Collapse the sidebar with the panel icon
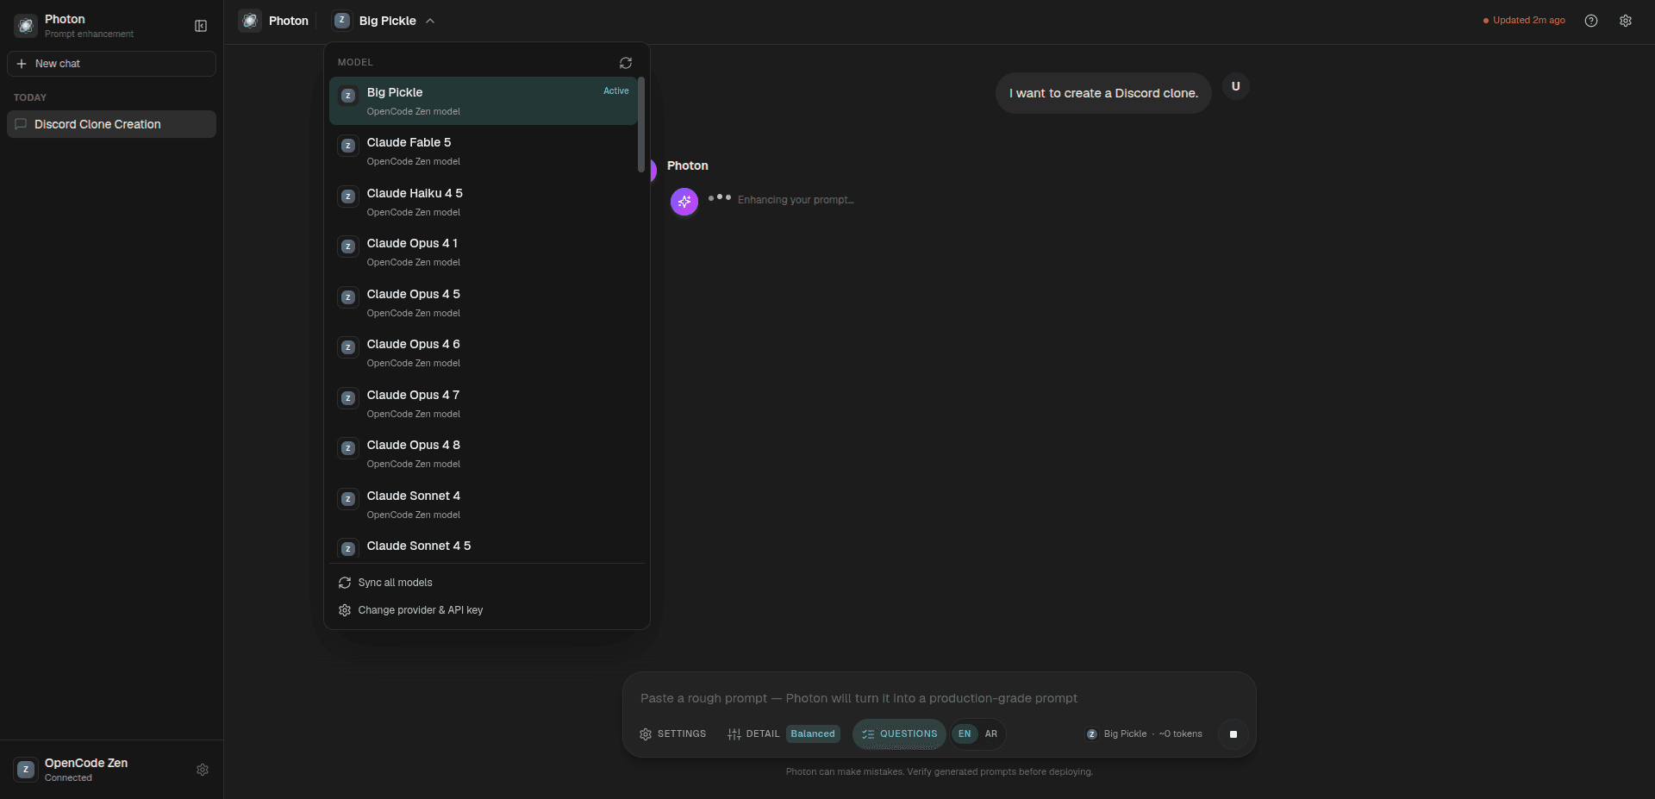Screen dimensions: 1655x799 click(x=201, y=26)
